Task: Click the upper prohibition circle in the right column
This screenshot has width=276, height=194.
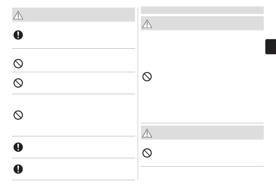Action: point(147,77)
